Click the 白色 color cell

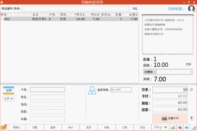click(x=65, y=19)
